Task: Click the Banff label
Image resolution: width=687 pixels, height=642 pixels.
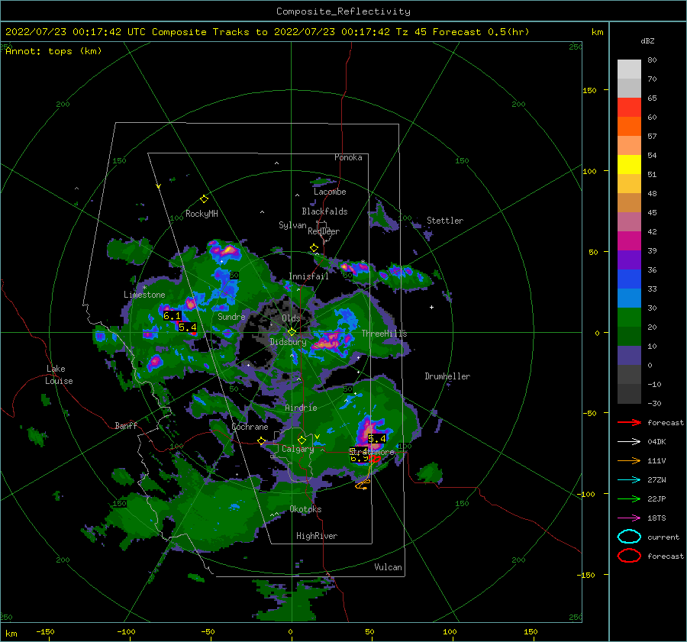Action: pos(126,425)
